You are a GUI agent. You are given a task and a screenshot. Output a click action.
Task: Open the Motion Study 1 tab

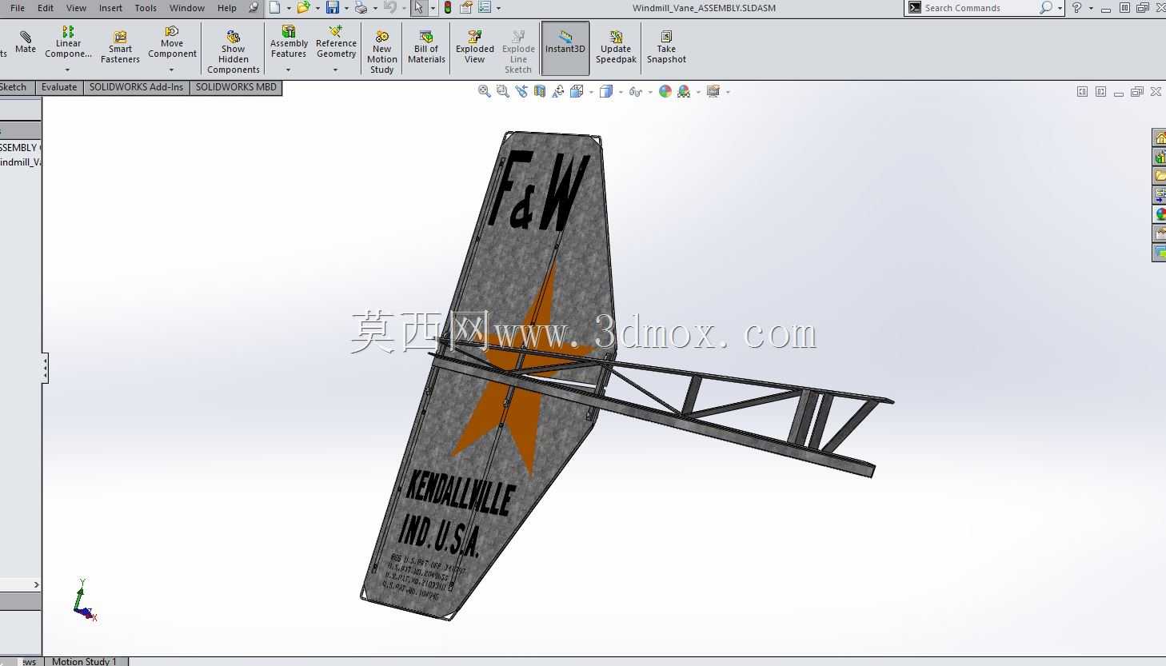pyautogui.click(x=84, y=661)
